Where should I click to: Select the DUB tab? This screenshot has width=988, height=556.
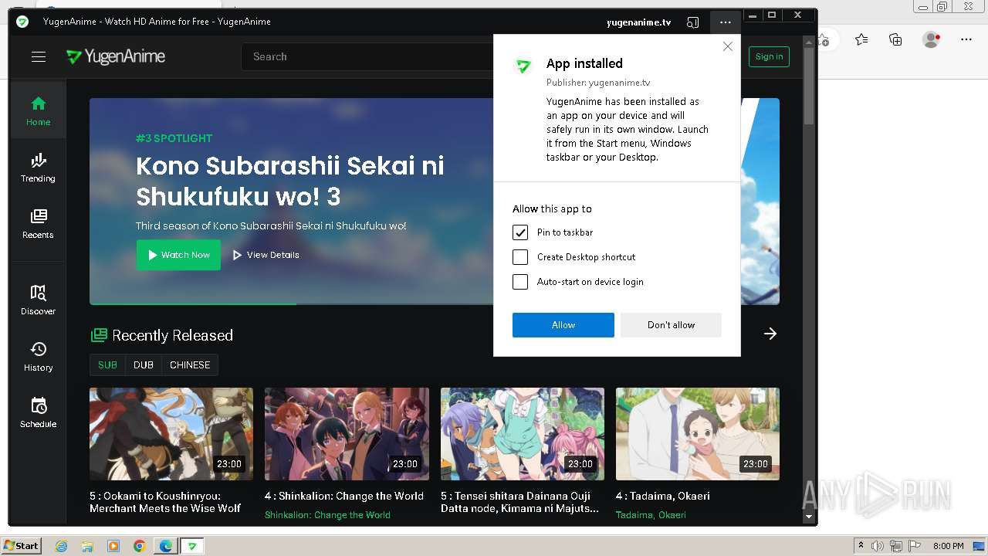point(144,364)
